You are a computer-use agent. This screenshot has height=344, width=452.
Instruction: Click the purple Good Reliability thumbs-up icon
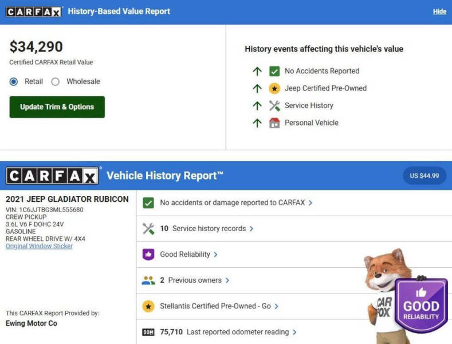[148, 255]
